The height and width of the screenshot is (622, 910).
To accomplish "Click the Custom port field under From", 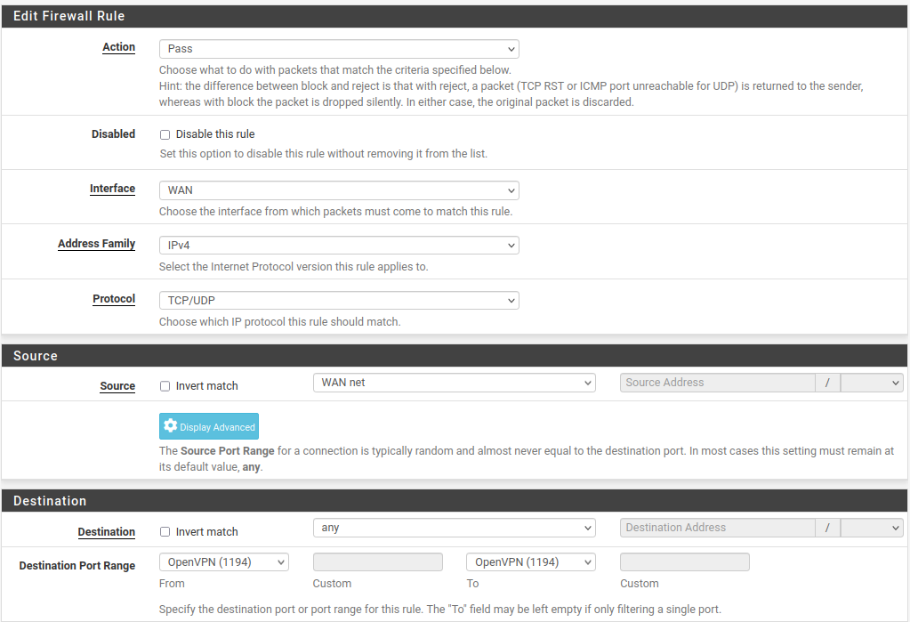I will tap(377, 561).
